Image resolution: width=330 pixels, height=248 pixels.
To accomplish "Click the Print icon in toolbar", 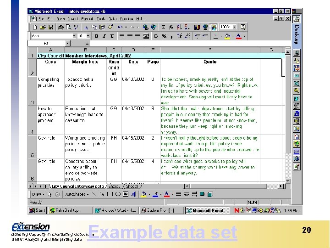I will (61, 27).
